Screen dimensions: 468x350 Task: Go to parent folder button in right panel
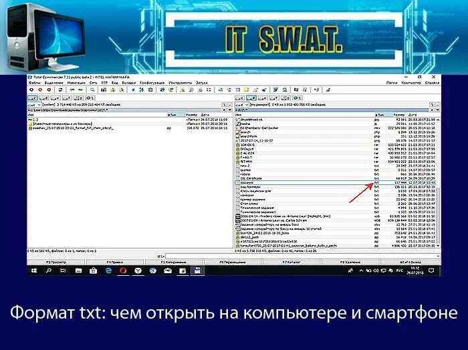pos(438,105)
